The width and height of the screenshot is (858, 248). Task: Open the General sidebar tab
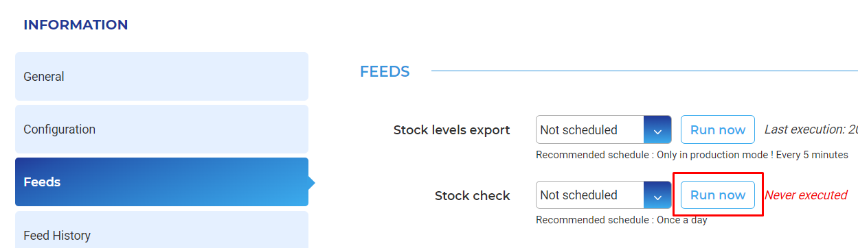(161, 77)
